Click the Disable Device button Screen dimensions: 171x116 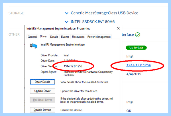[42, 110]
